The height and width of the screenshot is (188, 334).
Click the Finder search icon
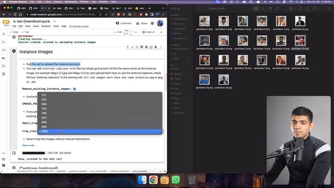pyautogui.click(x=329, y=9)
